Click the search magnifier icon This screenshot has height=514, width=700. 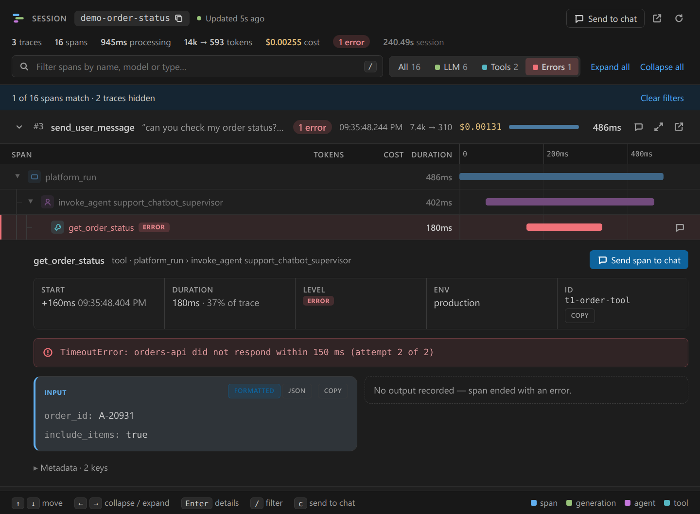24,67
